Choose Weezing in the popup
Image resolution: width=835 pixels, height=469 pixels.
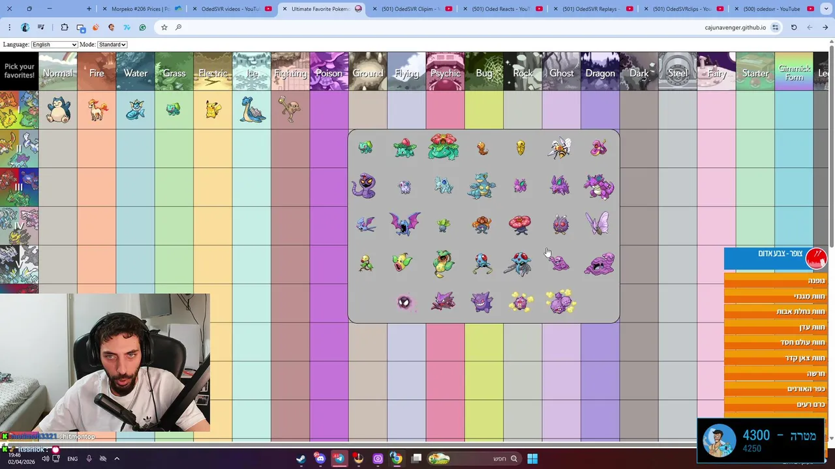tap(560, 302)
